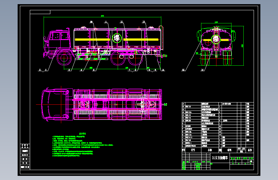Click the left yellow stripe on the side-view tank
The height and width of the screenshot is (180, 278).
[x=92, y=39]
